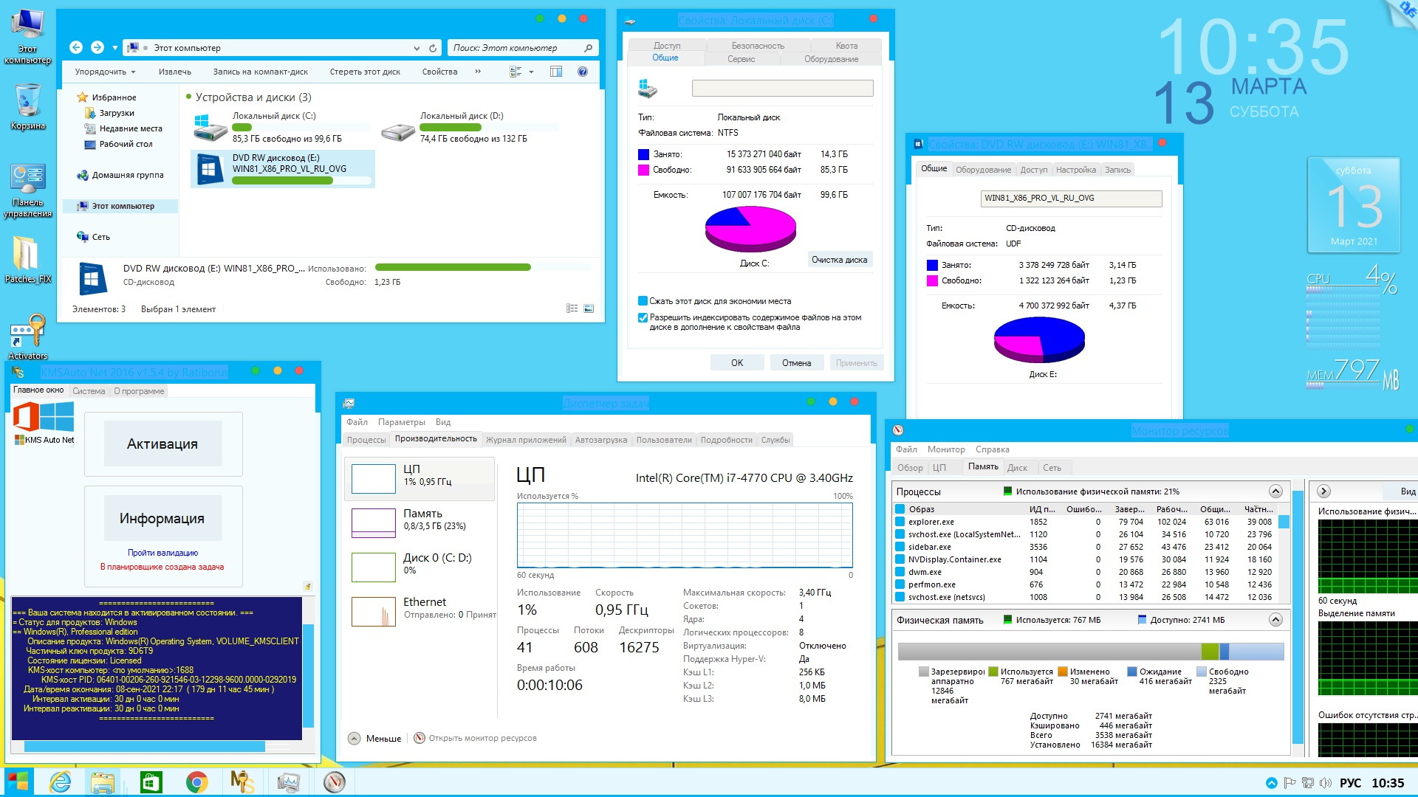Check the explorer.exe process checkbox
Viewport: 1418px width, 797px height.
pyautogui.click(x=900, y=522)
